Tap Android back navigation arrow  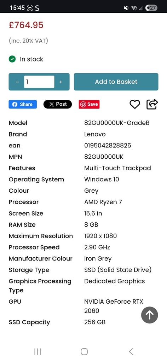tap(131, 352)
